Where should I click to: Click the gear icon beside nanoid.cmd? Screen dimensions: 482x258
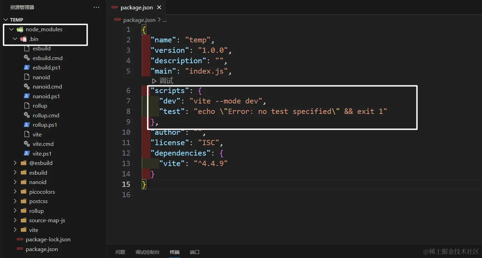pos(27,86)
